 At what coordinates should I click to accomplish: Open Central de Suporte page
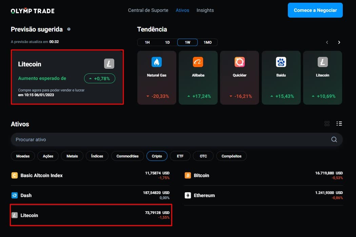click(x=148, y=10)
